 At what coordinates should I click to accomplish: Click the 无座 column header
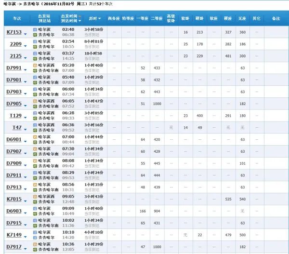[242, 18]
